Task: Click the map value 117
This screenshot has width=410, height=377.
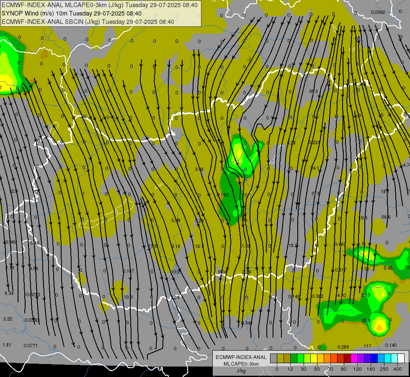Action: 367,346
